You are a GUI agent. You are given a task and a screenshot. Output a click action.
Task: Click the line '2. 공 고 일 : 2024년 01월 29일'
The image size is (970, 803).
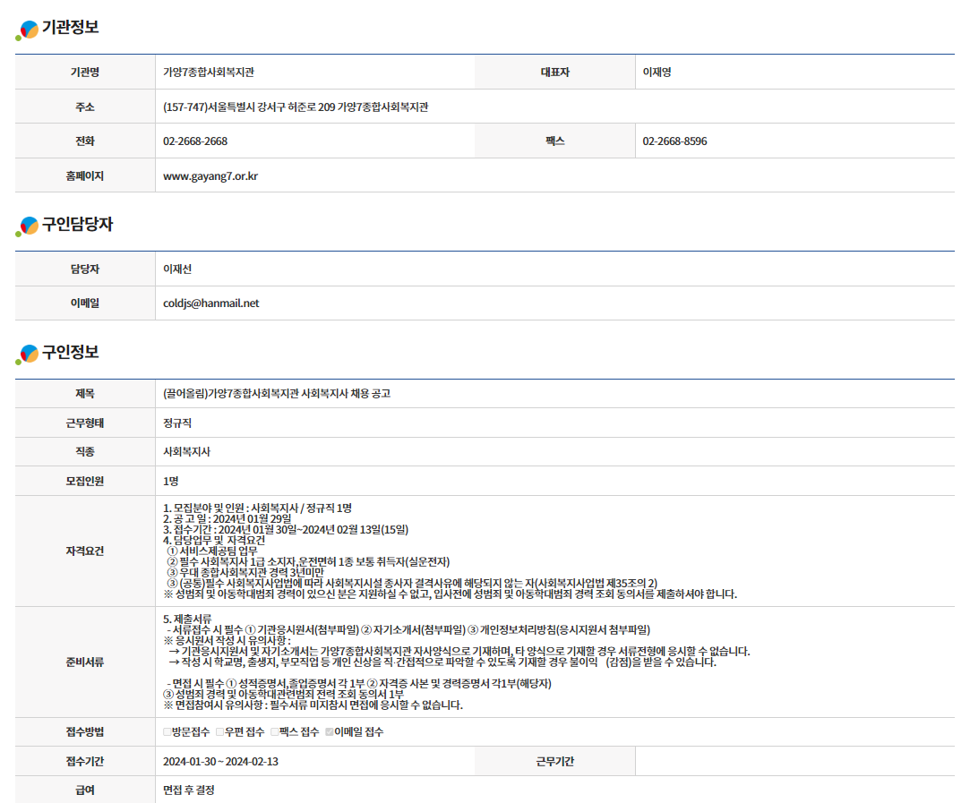[x=227, y=518]
